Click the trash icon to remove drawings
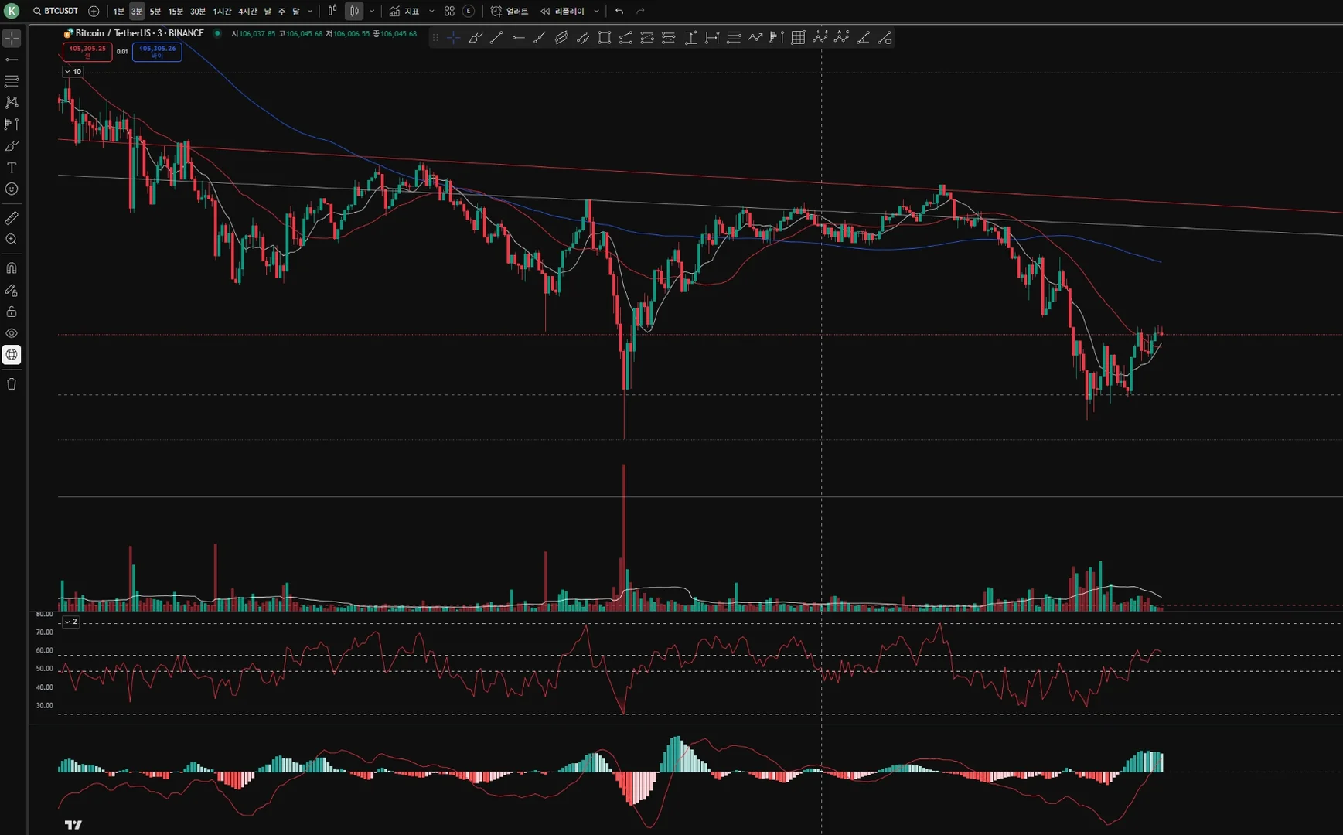Image resolution: width=1343 pixels, height=835 pixels. 12,384
